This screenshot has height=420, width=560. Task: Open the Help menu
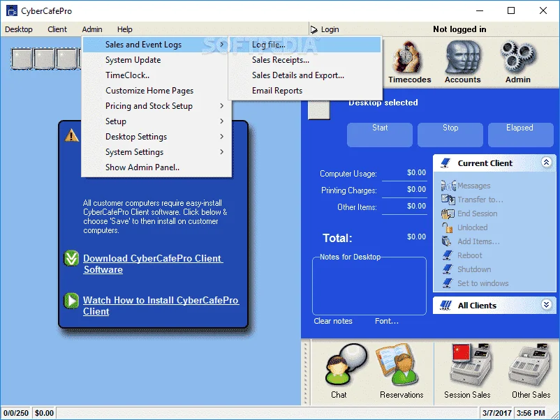[x=125, y=29]
